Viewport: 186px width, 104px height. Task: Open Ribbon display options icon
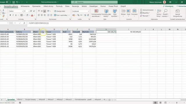tap(170, 2)
